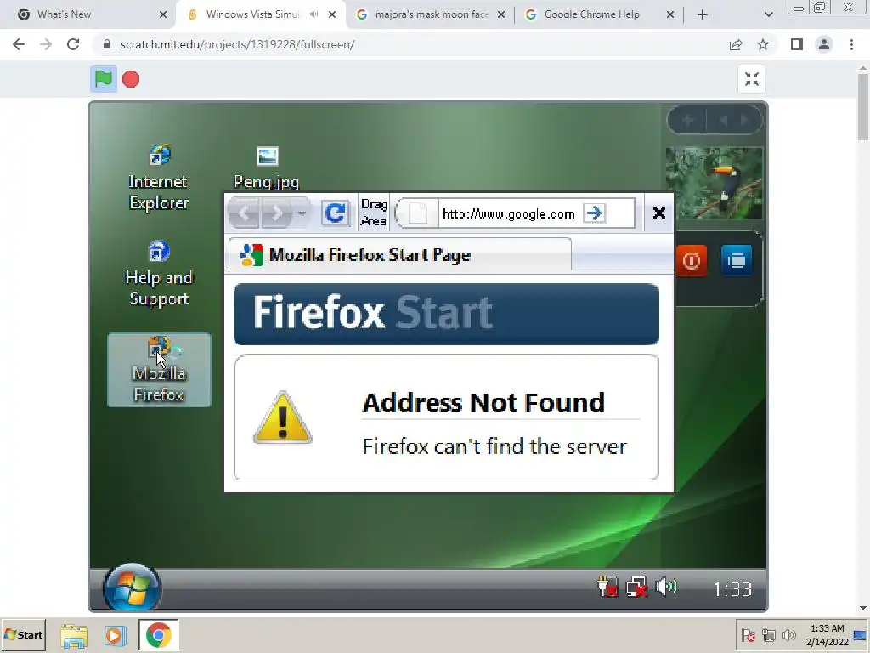Viewport: 870px width, 653px height.
Task: View site information lock icon
Action: (x=107, y=44)
